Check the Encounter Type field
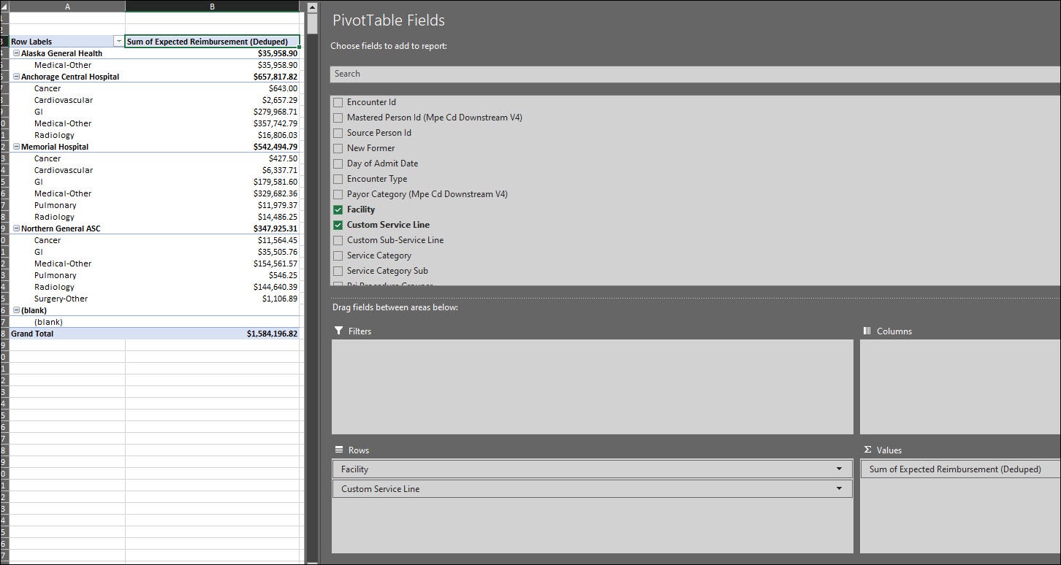The width and height of the screenshot is (1061, 565). 338,179
